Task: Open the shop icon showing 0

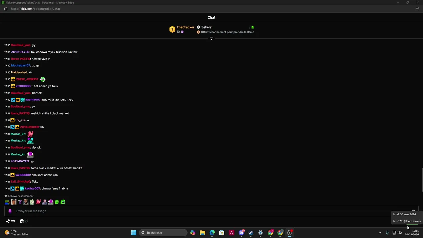Action: pyautogui.click(x=24, y=221)
